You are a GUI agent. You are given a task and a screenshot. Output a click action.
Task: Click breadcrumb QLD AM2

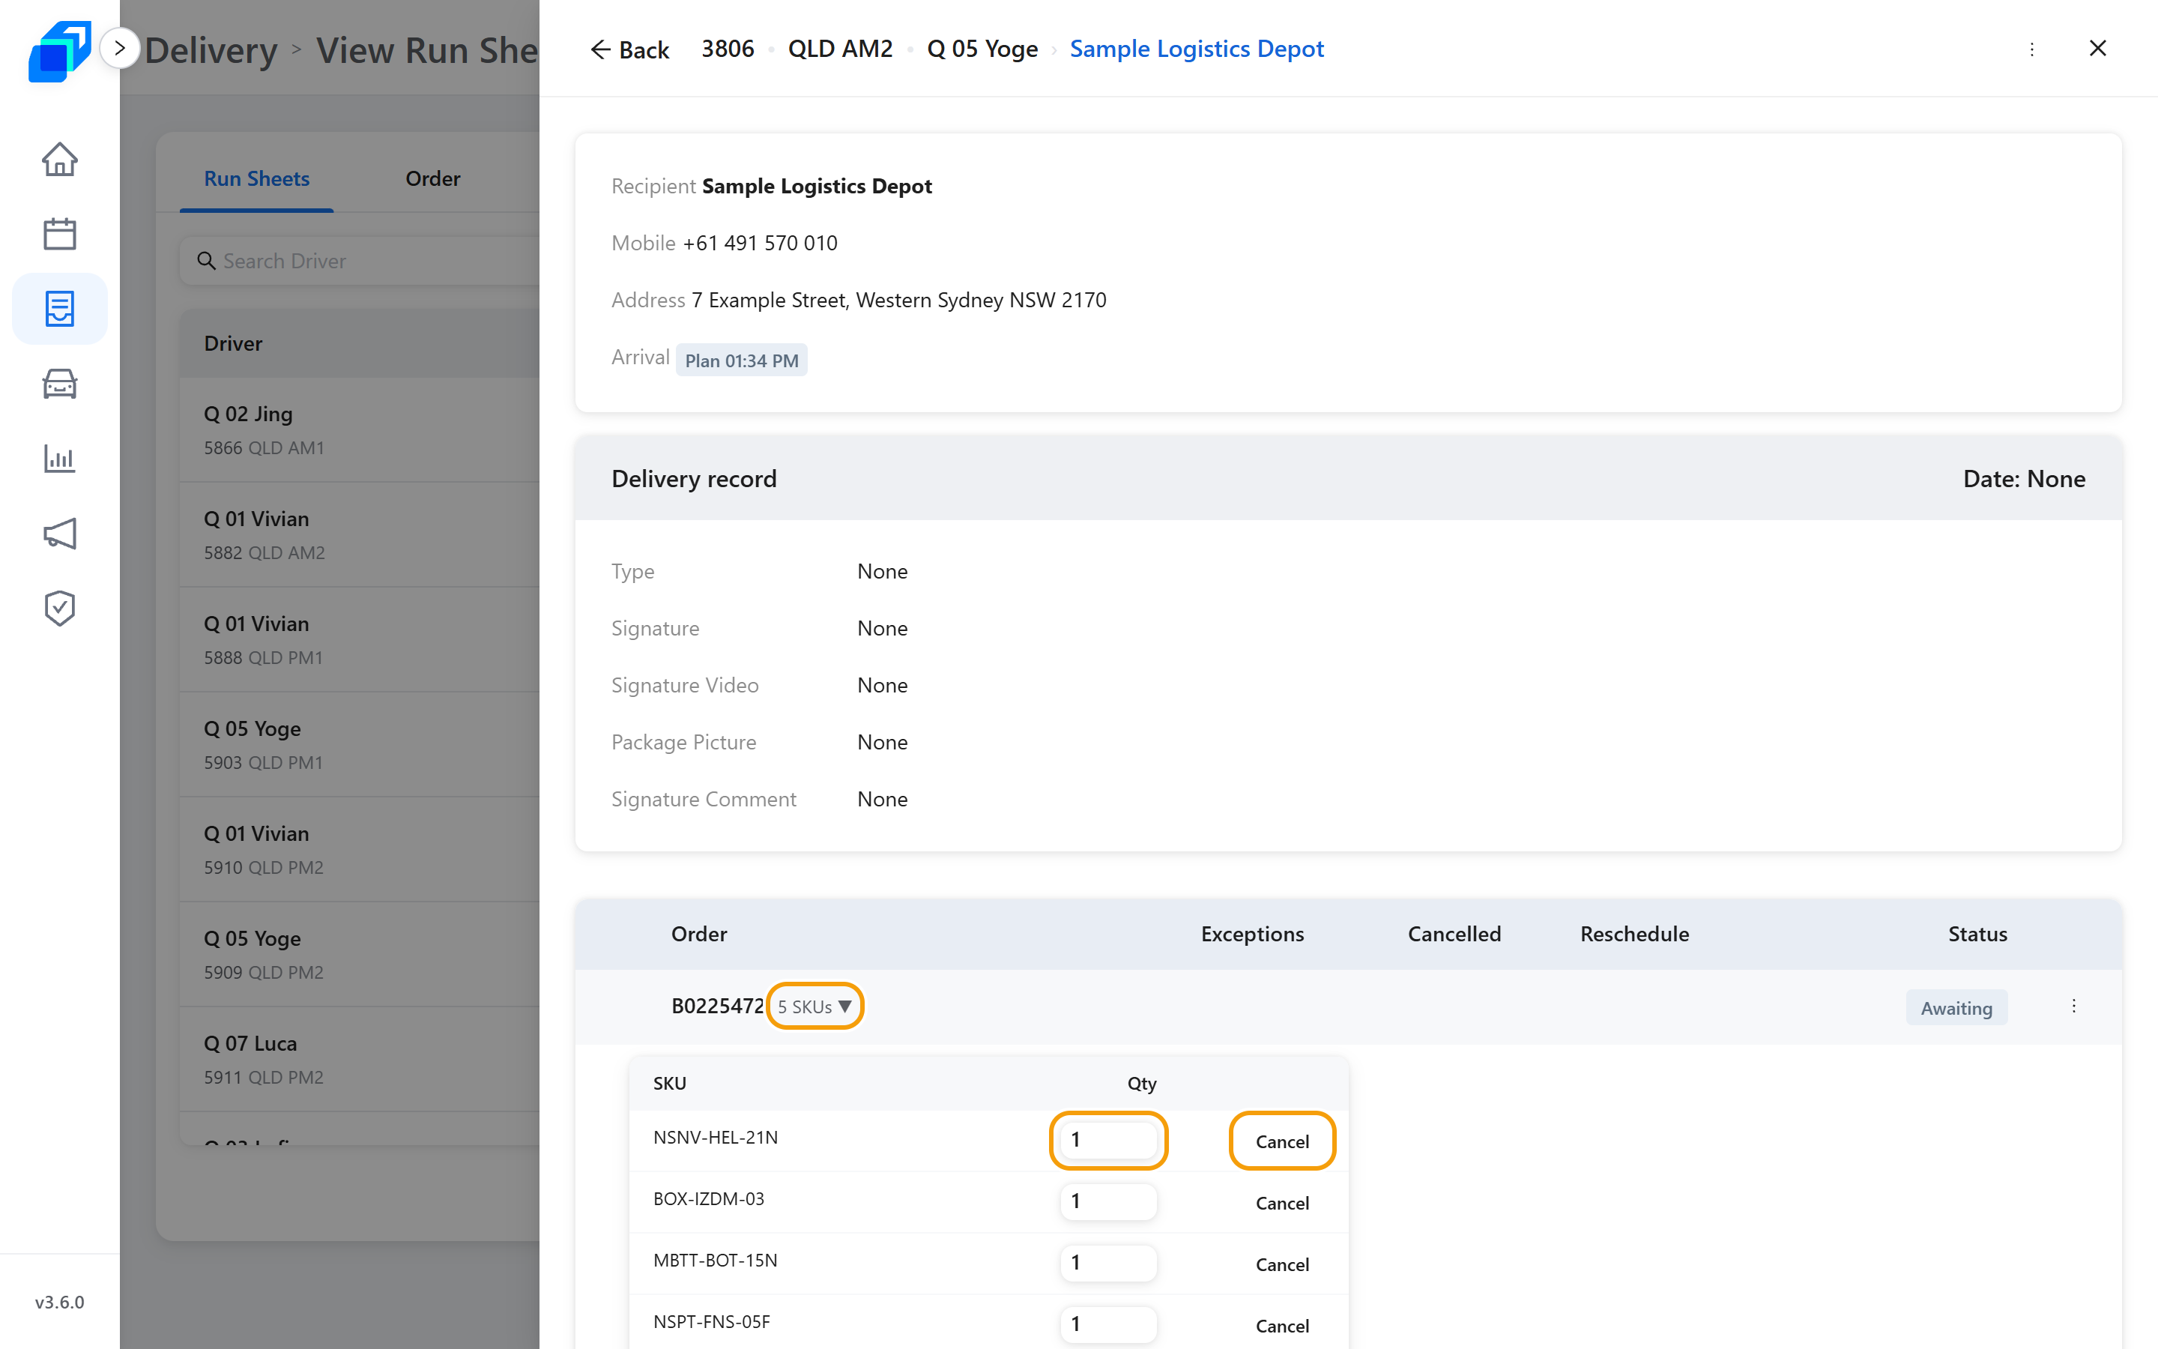(840, 49)
